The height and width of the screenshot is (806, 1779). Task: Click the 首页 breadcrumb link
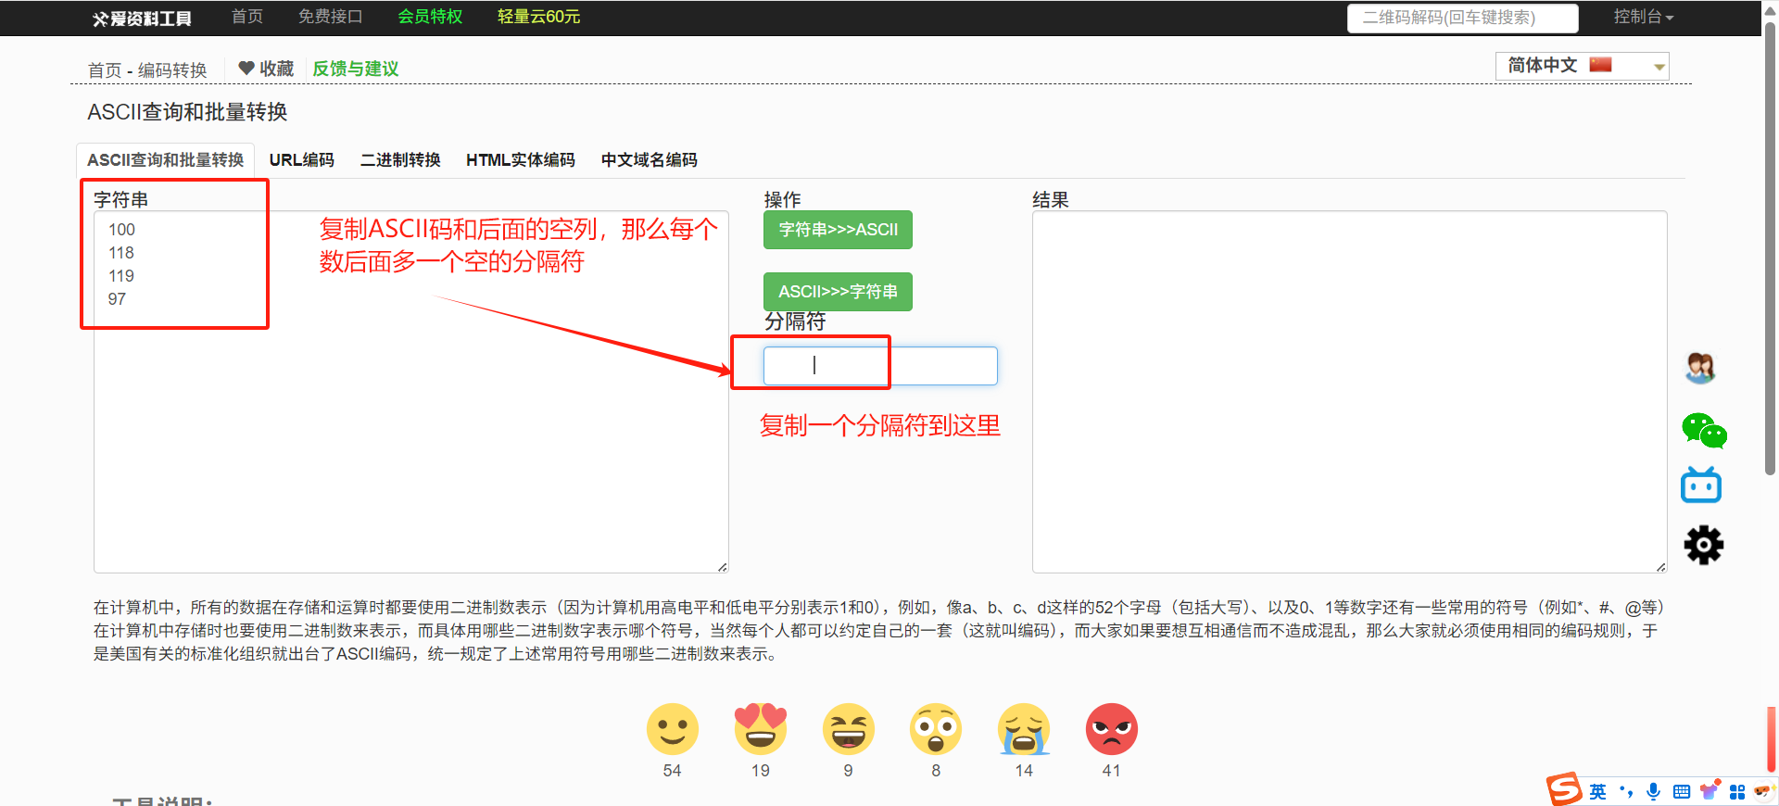(x=105, y=70)
